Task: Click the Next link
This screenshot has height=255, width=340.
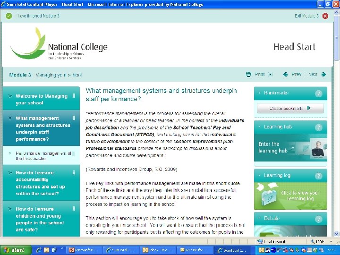Action: (313, 75)
